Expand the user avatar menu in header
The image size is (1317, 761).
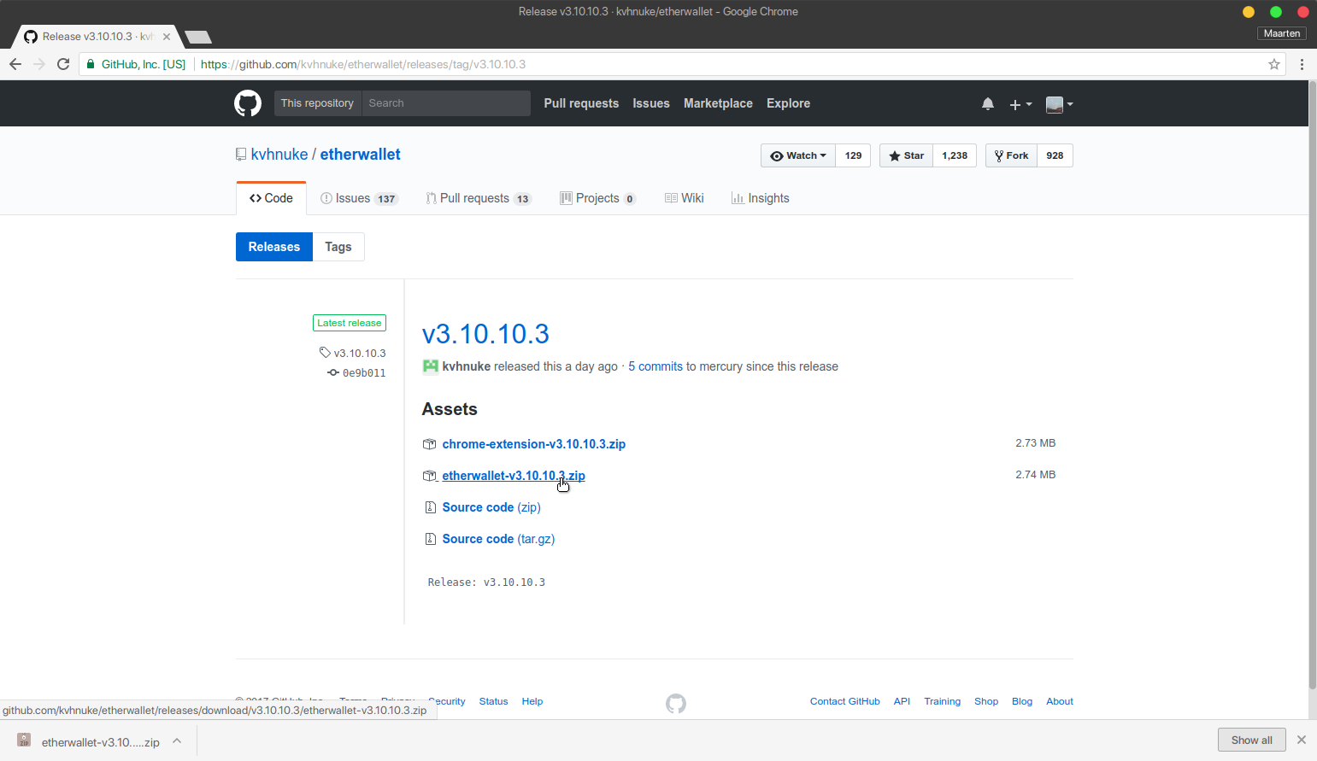tap(1059, 104)
